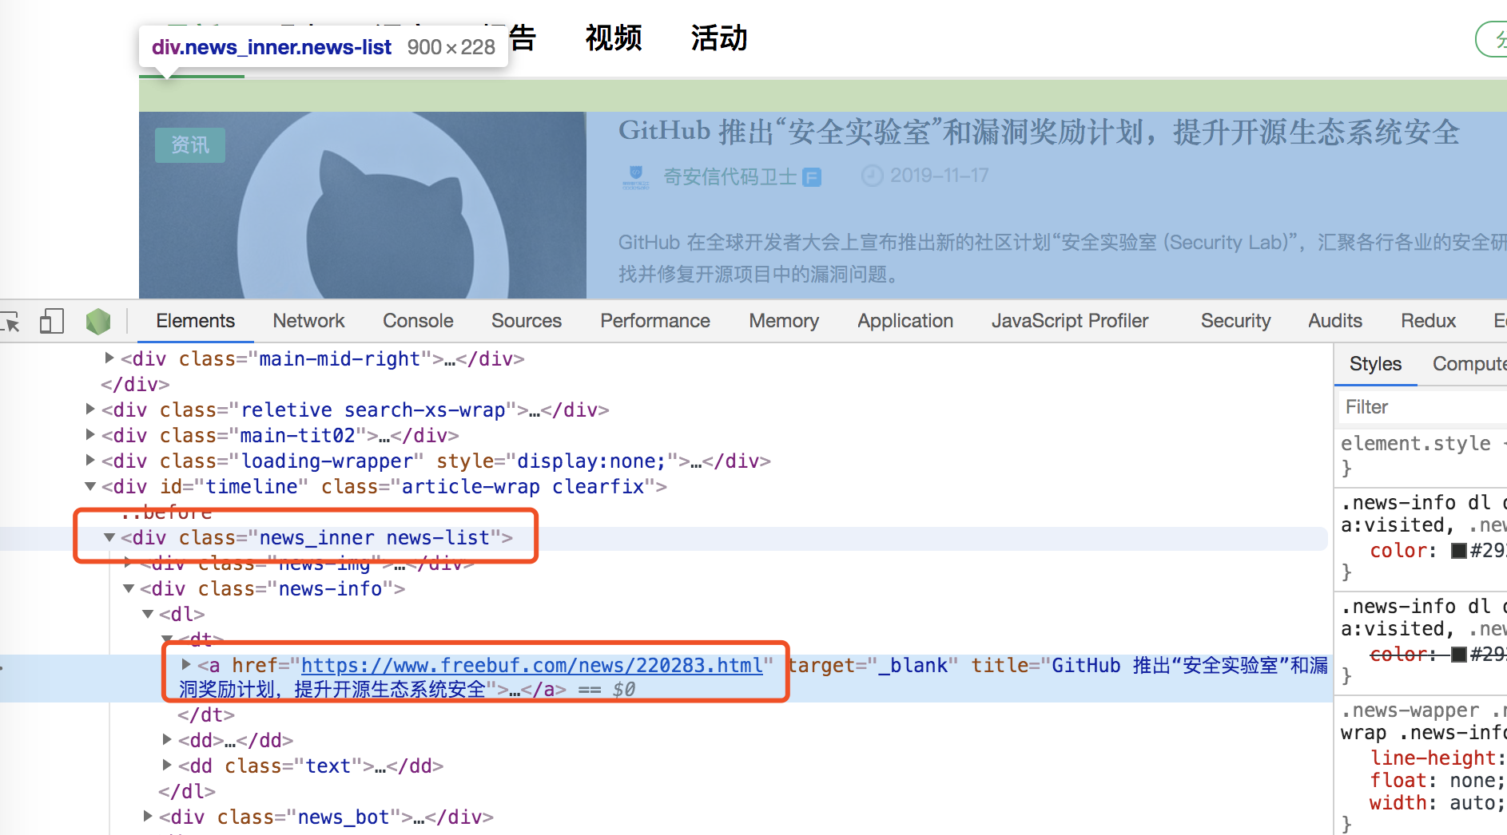Click the Filter styles input field

tap(1423, 407)
